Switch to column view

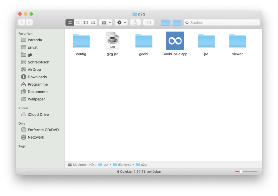click(x=85, y=23)
